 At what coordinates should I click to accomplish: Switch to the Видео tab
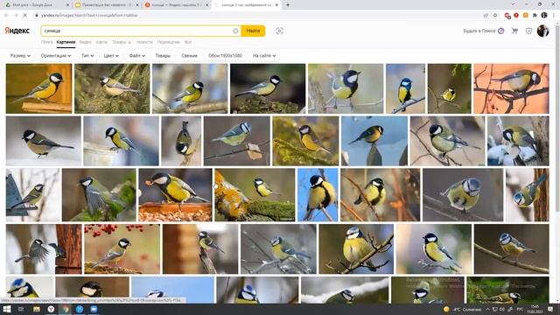coord(86,42)
